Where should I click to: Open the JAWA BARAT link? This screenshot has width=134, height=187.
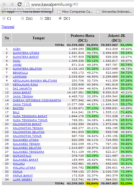[22, 92]
